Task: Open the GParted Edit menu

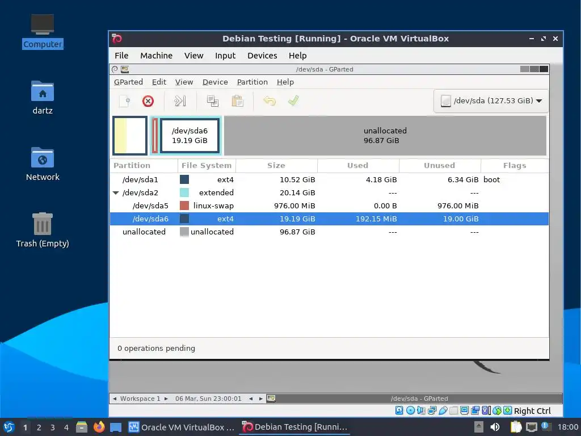Action: point(159,82)
